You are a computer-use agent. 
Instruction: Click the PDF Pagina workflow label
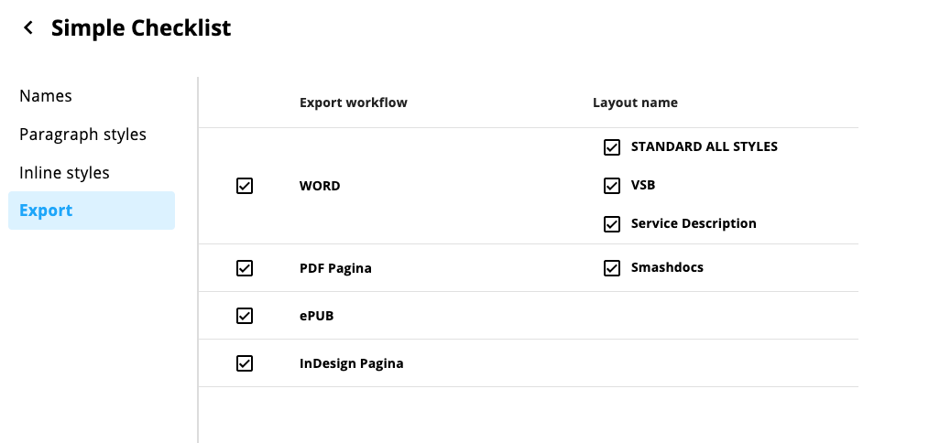[x=335, y=268]
